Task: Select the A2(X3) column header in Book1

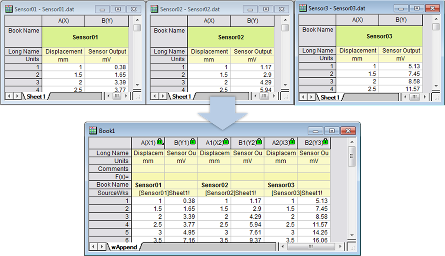Action: click(x=281, y=143)
